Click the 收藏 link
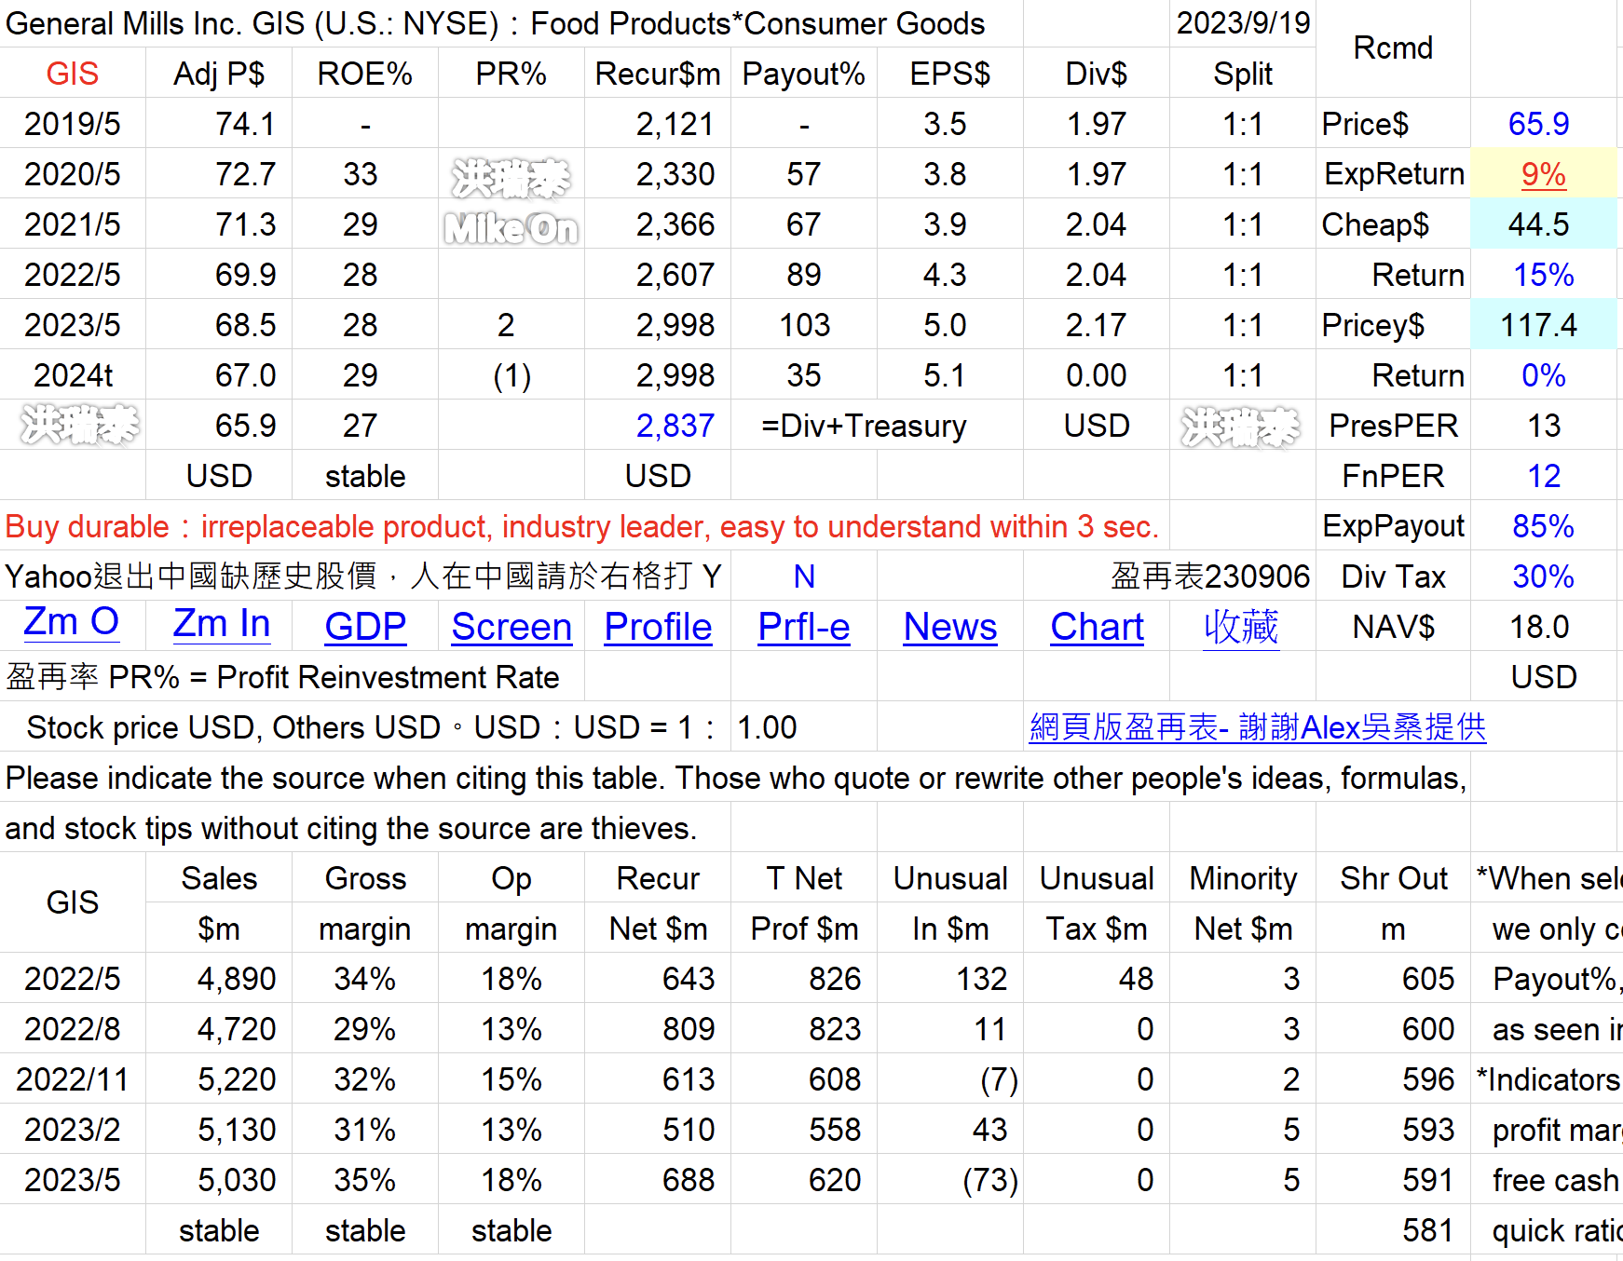Screen dimensions: 1623x1261 pos(1241,627)
